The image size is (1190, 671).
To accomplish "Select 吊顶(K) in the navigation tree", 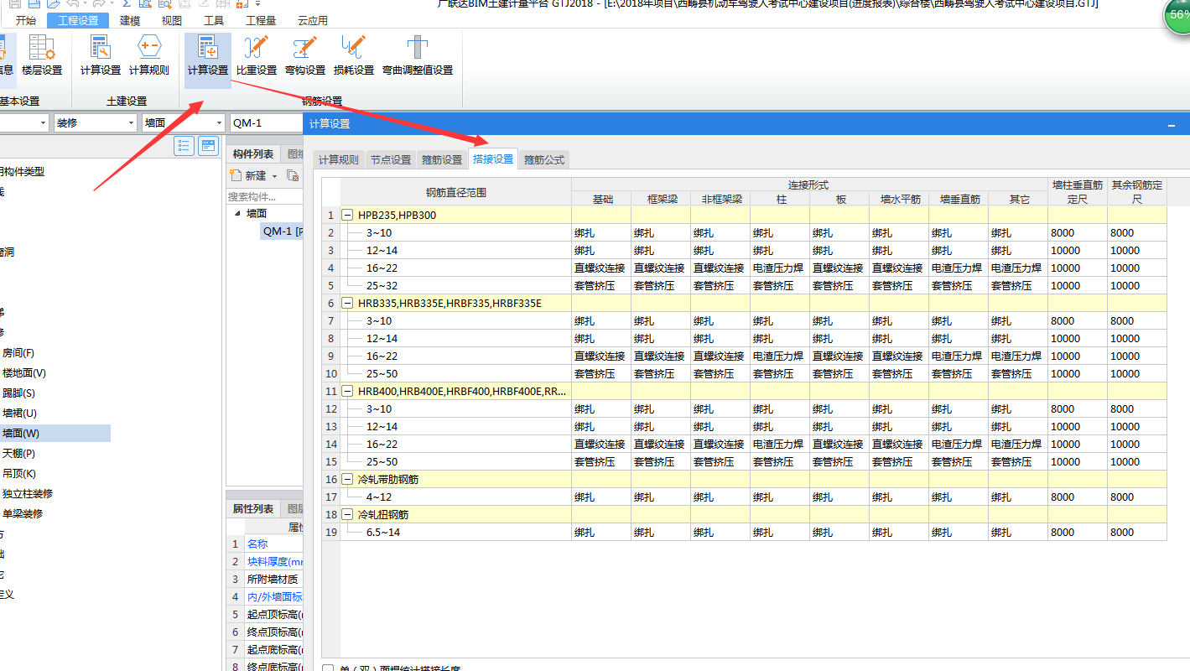I will pos(18,474).
